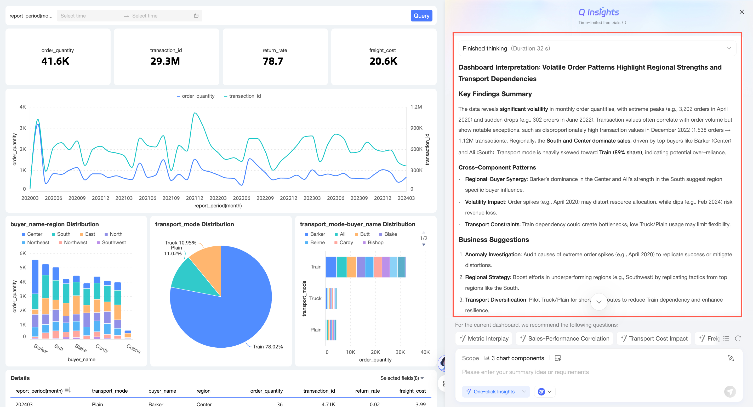Image resolution: width=753 pixels, height=407 pixels.
Task: Click the info icon beside free trials
Action: tap(624, 22)
